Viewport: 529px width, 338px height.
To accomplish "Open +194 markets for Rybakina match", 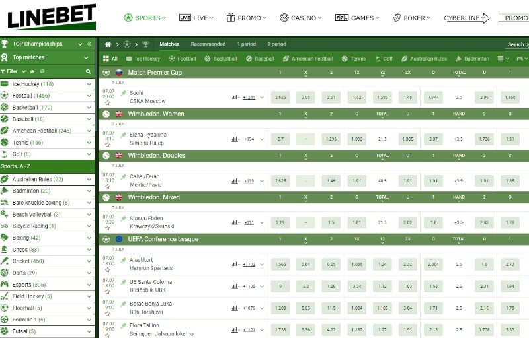I will [x=249, y=139].
